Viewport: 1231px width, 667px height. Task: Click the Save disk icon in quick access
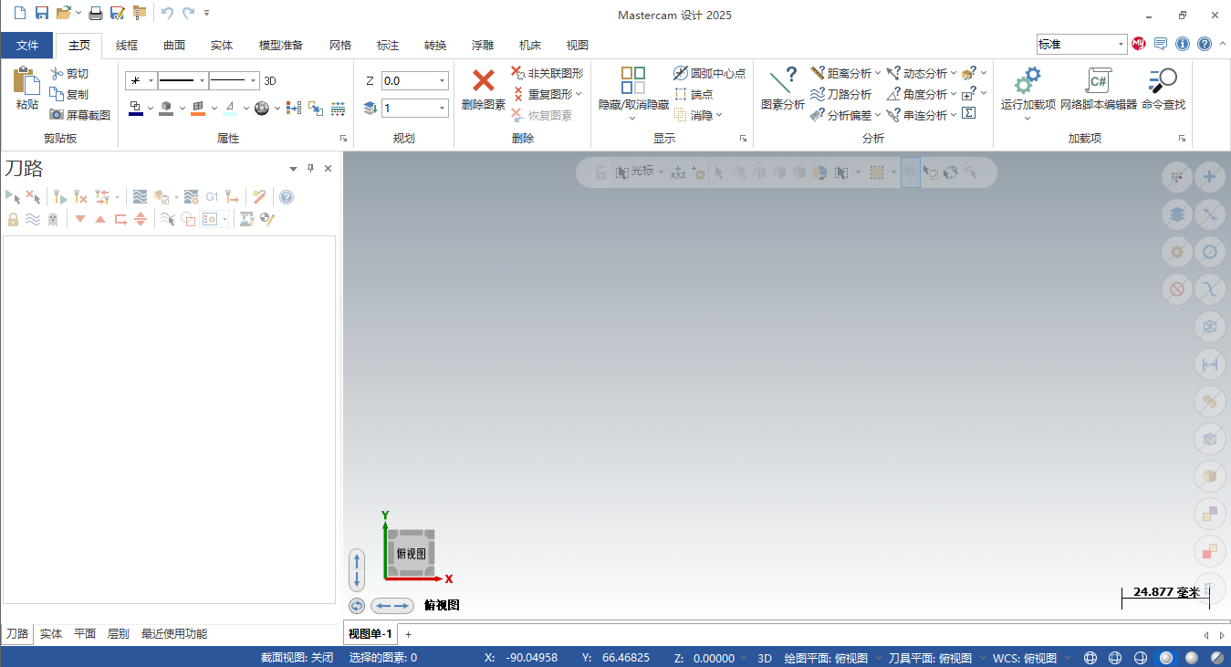pos(42,13)
